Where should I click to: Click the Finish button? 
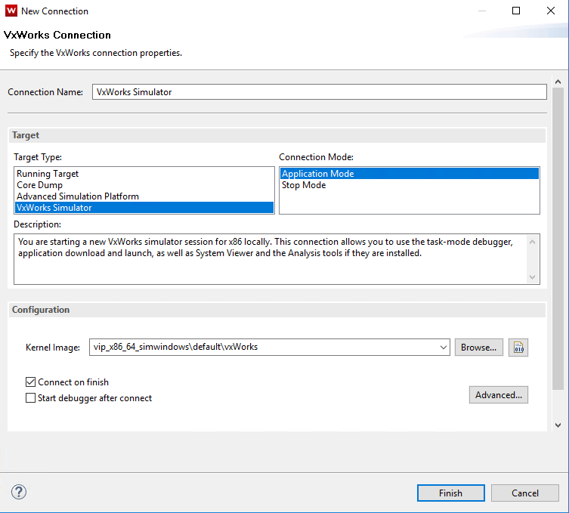coord(450,493)
